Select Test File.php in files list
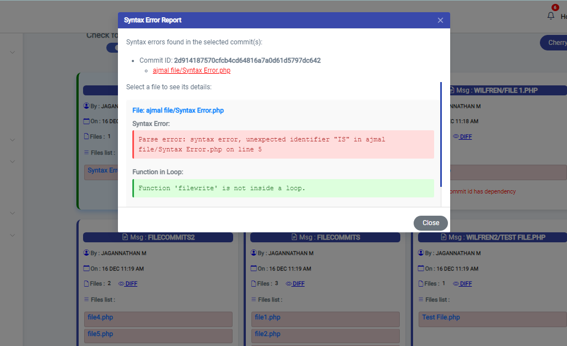The height and width of the screenshot is (346, 567). click(441, 318)
